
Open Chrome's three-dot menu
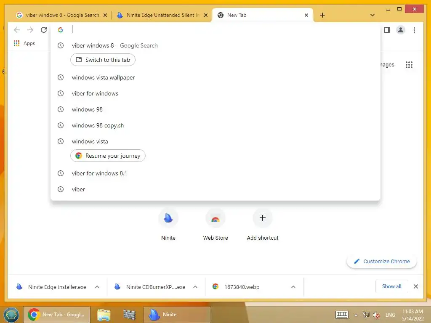[414, 30]
